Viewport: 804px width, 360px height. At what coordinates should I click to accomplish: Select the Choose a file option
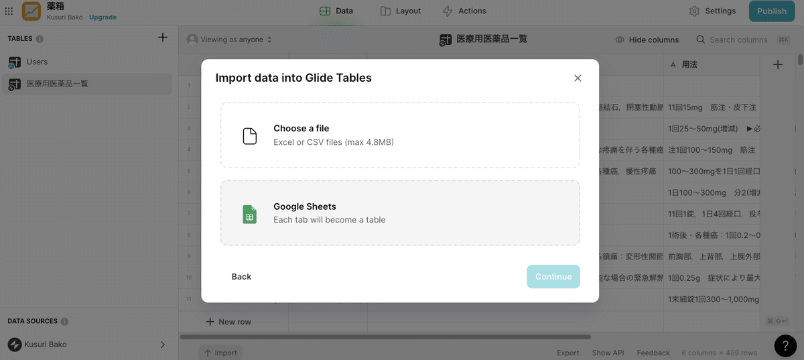coord(400,135)
